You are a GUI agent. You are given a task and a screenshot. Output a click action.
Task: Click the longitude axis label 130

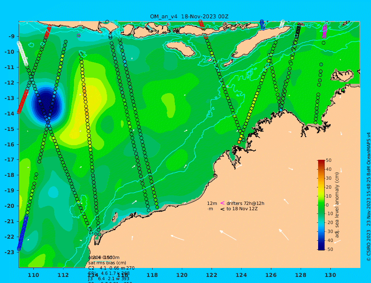click(330, 275)
